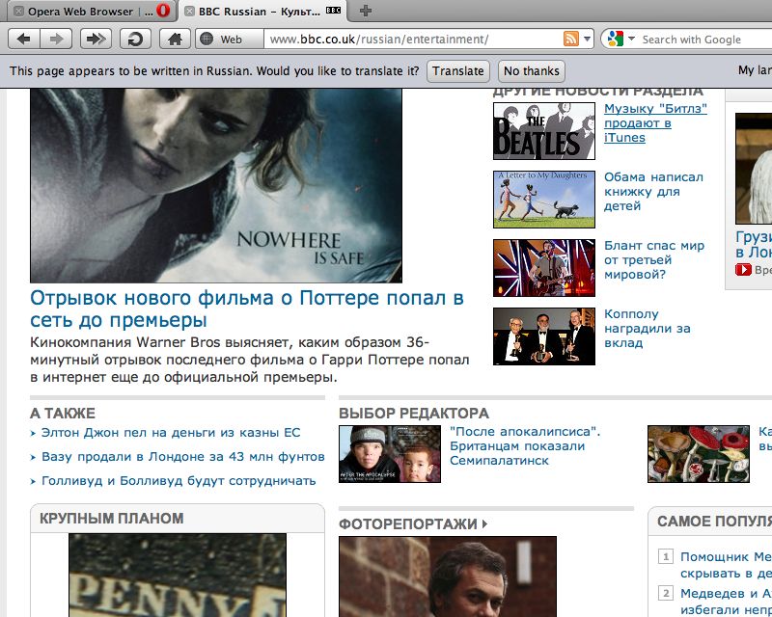
Task: Open a new tab with plus button
Action: click(x=365, y=11)
